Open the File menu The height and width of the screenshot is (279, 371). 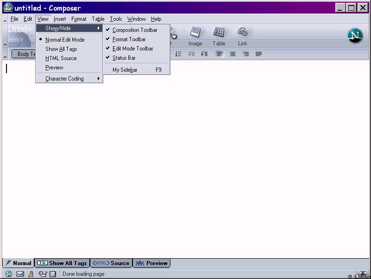tap(14, 19)
